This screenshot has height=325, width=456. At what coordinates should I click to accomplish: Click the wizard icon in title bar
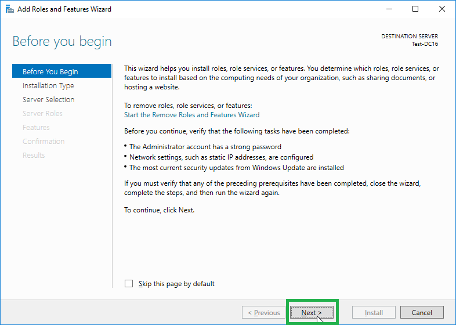[x=10, y=9]
